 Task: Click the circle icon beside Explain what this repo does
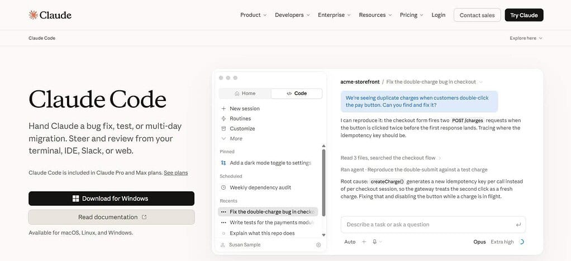click(x=223, y=233)
